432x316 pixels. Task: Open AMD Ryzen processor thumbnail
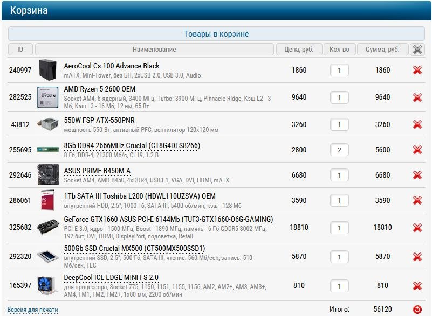point(47,97)
